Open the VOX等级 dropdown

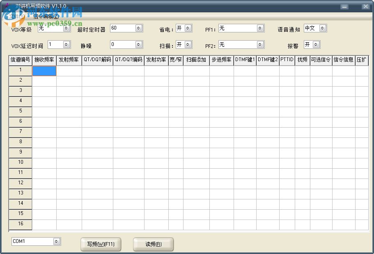(66, 28)
